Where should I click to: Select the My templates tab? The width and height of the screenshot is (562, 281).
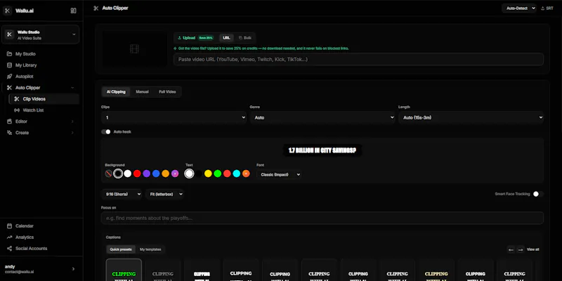[150, 249]
